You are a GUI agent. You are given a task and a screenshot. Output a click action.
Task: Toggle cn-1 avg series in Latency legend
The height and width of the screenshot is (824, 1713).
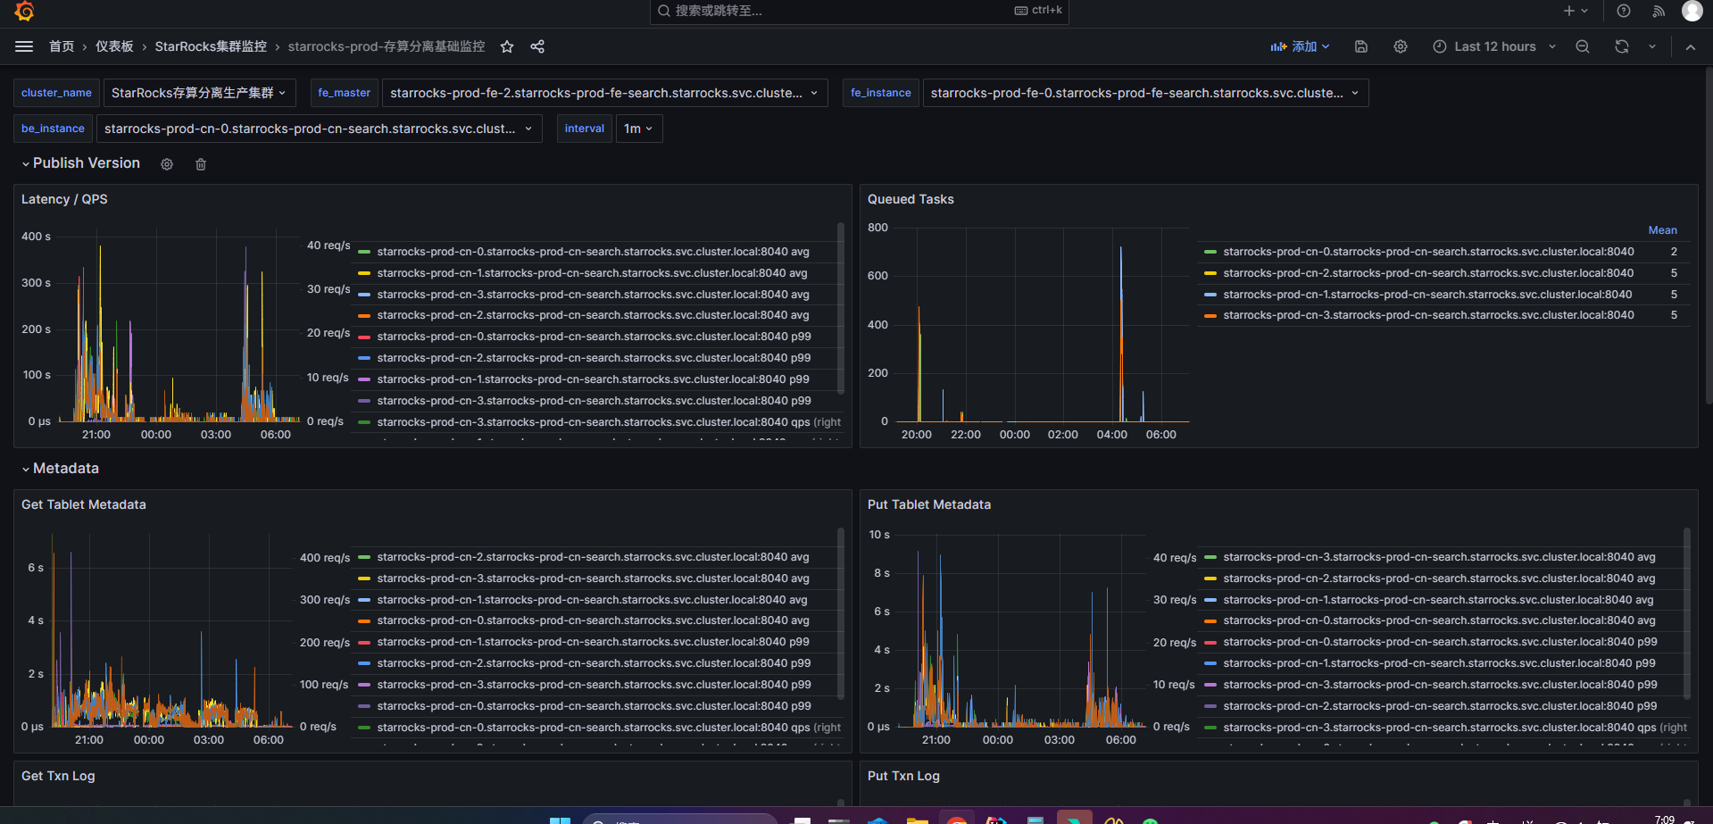click(592, 273)
